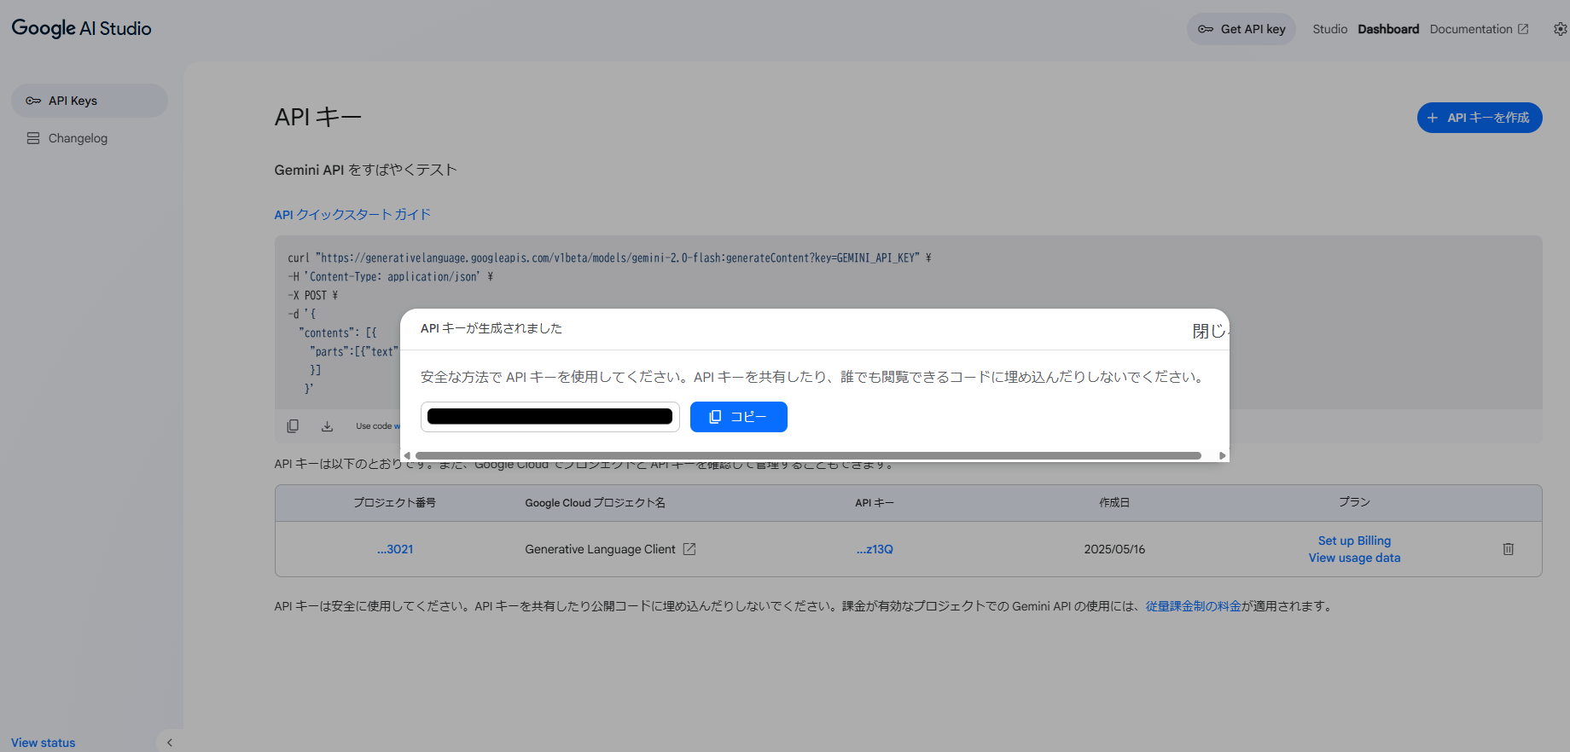The width and height of the screenshot is (1570, 752).
Task: Open the Get API key button
Action: (1241, 29)
